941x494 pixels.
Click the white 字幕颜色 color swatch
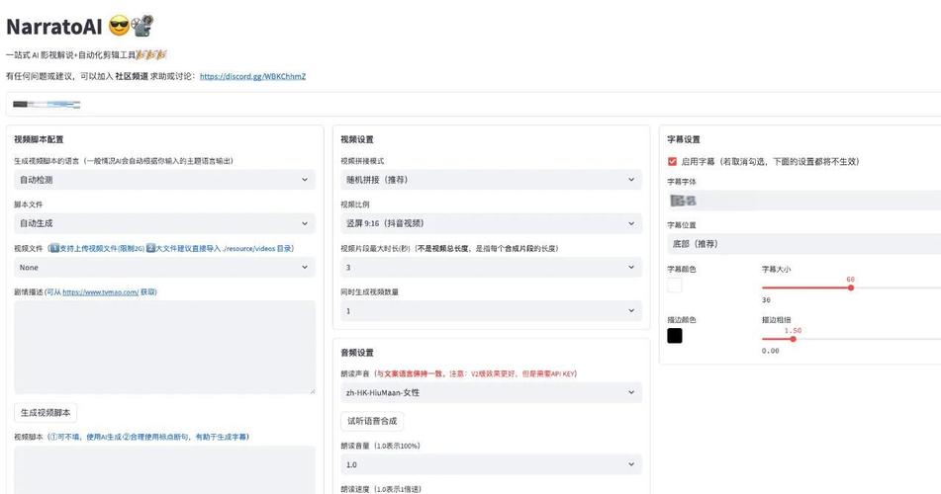point(675,286)
